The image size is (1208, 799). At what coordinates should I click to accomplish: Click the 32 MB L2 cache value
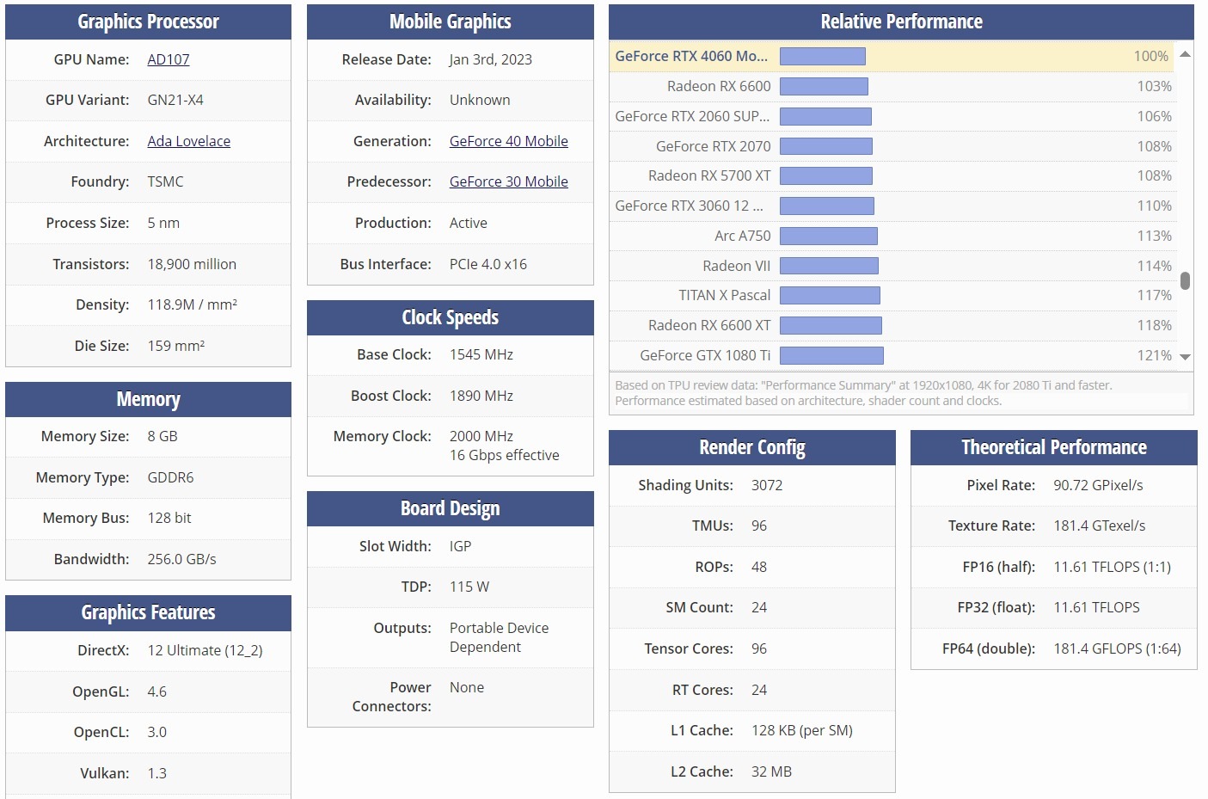pos(771,771)
